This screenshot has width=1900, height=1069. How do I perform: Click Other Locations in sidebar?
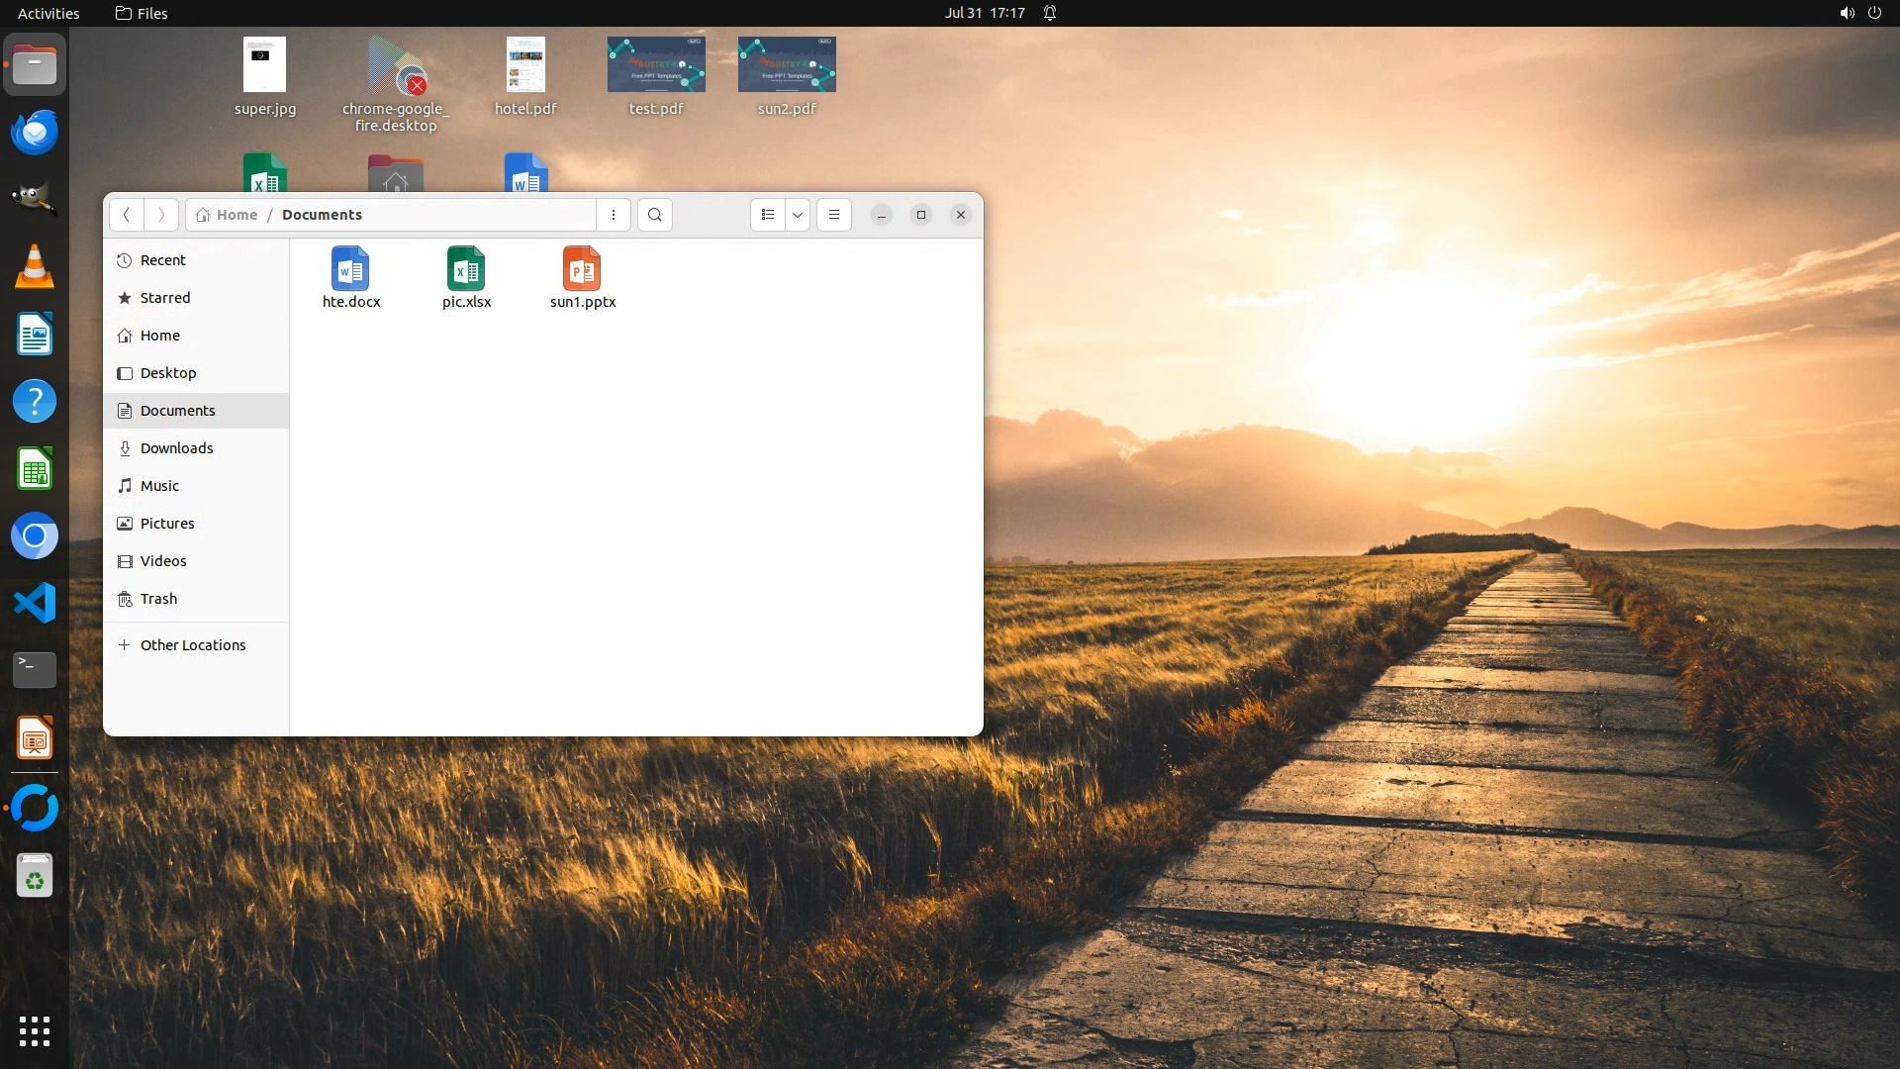click(193, 645)
